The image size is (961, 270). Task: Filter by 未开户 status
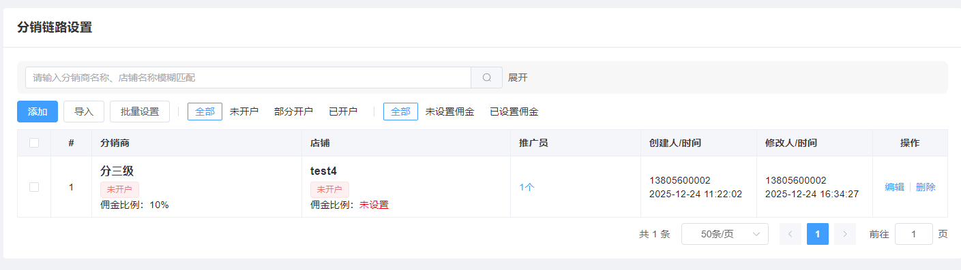click(244, 112)
